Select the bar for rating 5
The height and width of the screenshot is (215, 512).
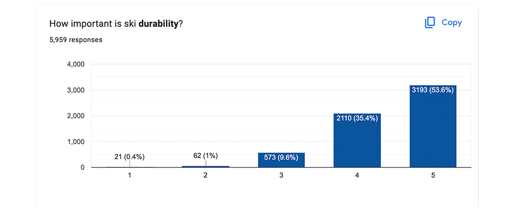pyautogui.click(x=433, y=126)
